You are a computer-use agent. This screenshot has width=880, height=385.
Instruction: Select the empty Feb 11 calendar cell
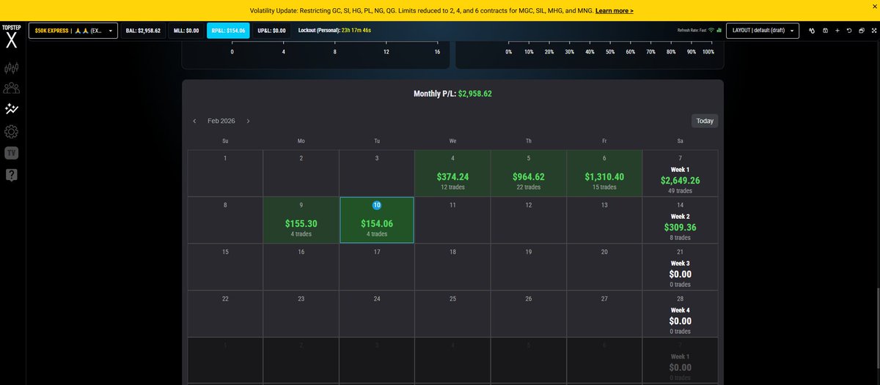pyautogui.click(x=452, y=220)
